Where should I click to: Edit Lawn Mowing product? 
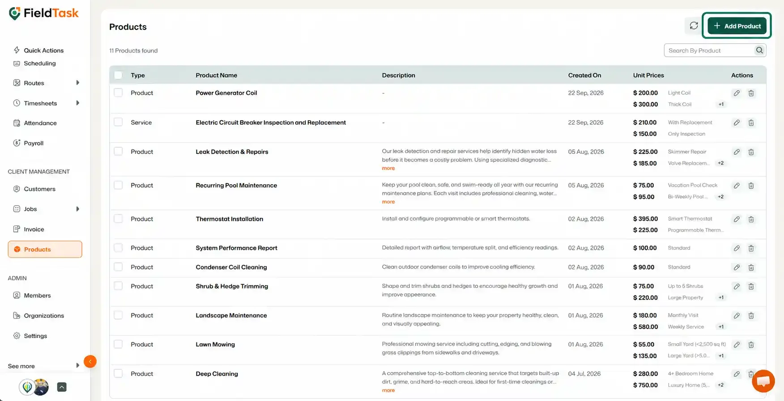[737, 345]
